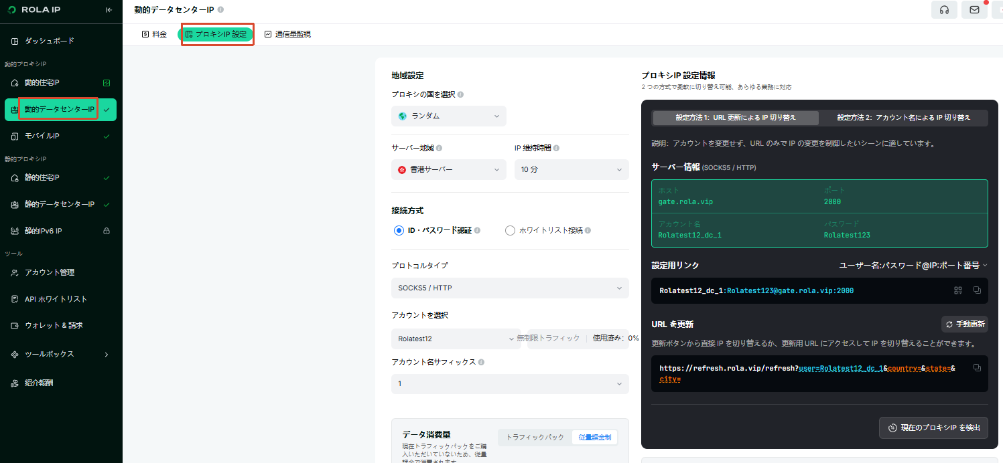Viewport: 1003px width, 463px height.
Task: Select the 従量課金制 toggle option
Action: click(594, 437)
